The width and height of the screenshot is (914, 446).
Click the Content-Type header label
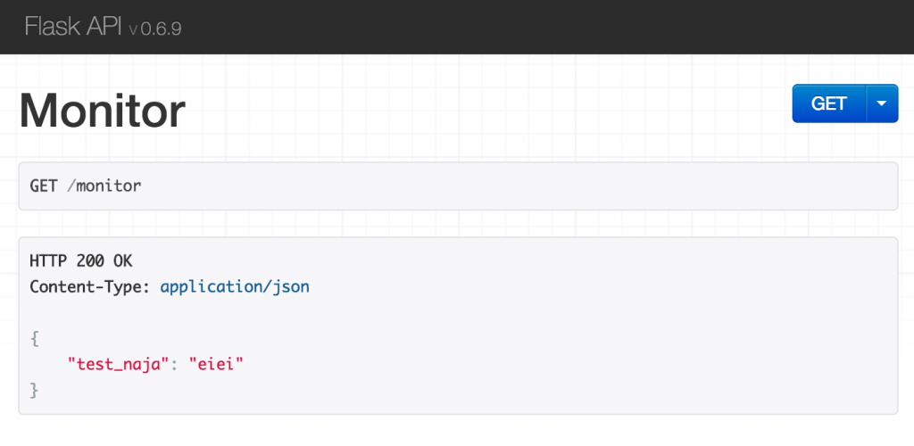click(x=91, y=287)
